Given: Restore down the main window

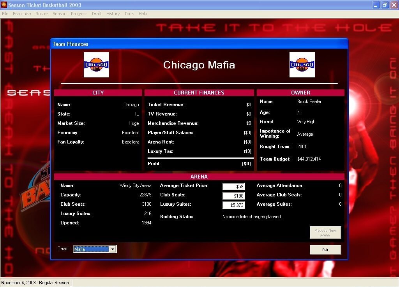Looking at the screenshot, I should tap(385, 5).
